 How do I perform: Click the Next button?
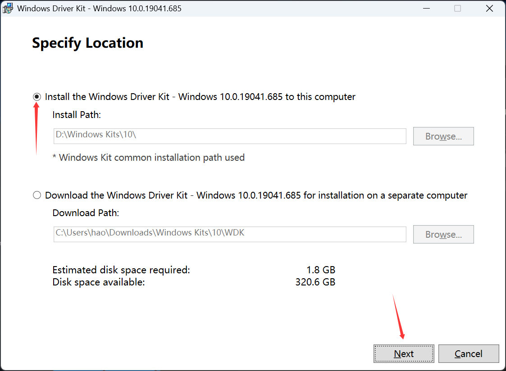404,353
